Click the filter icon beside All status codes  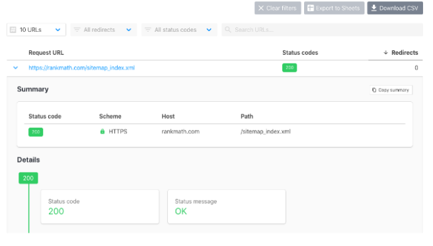point(147,30)
